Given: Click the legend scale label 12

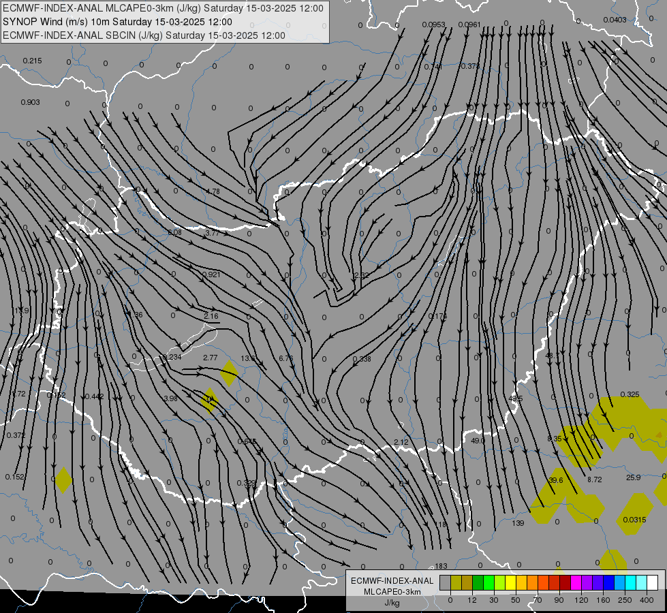Looking at the screenshot, I should pos(471,600).
